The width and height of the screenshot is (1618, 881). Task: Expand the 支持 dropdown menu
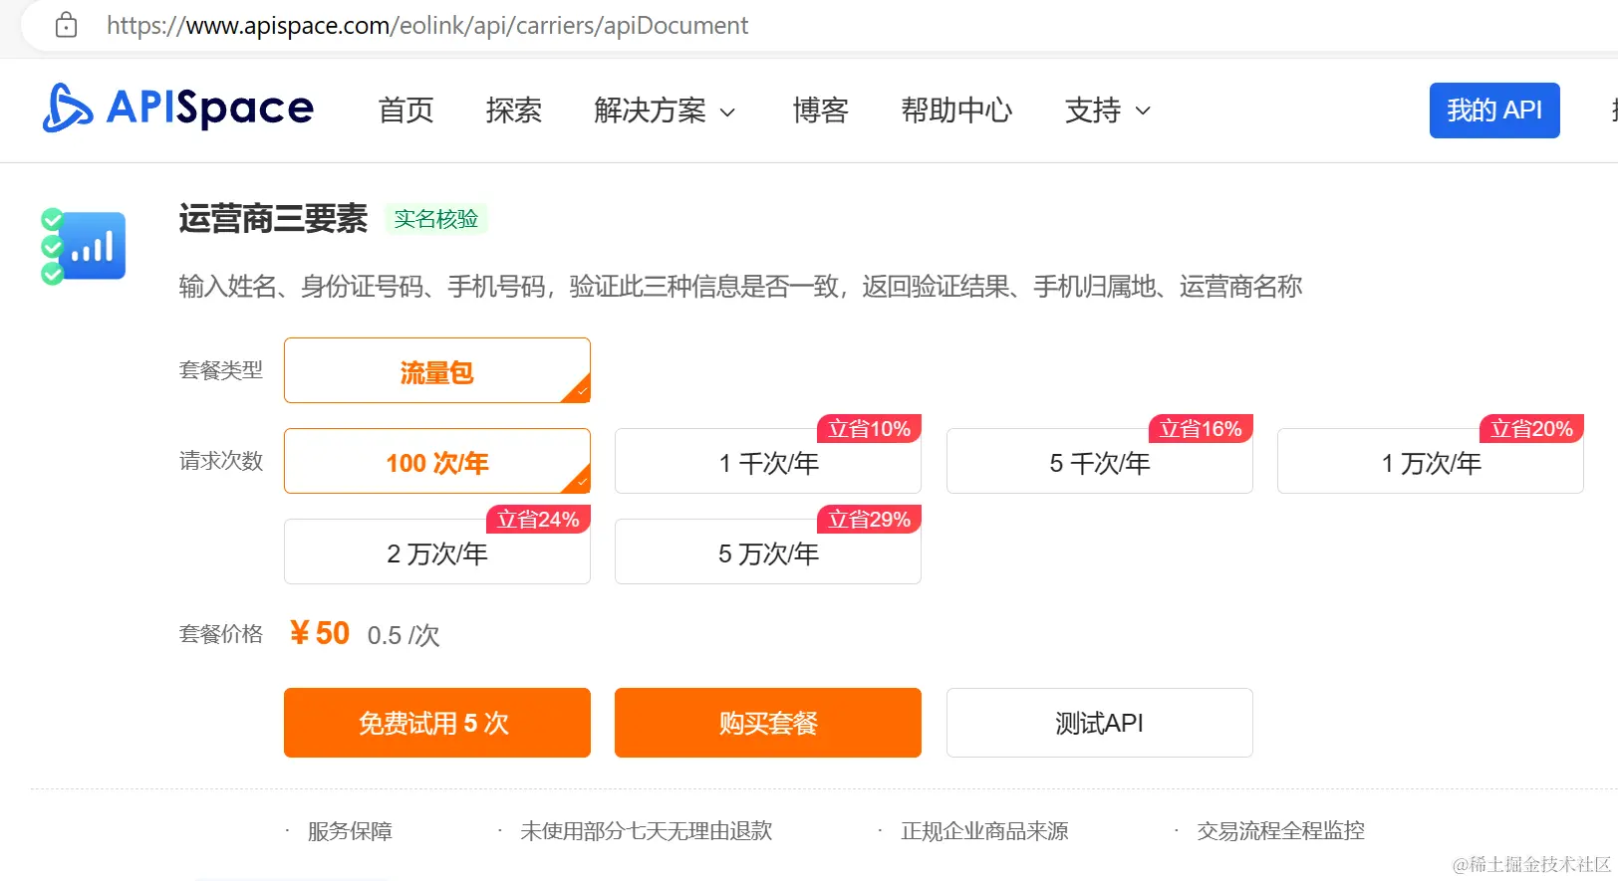(x=1108, y=110)
